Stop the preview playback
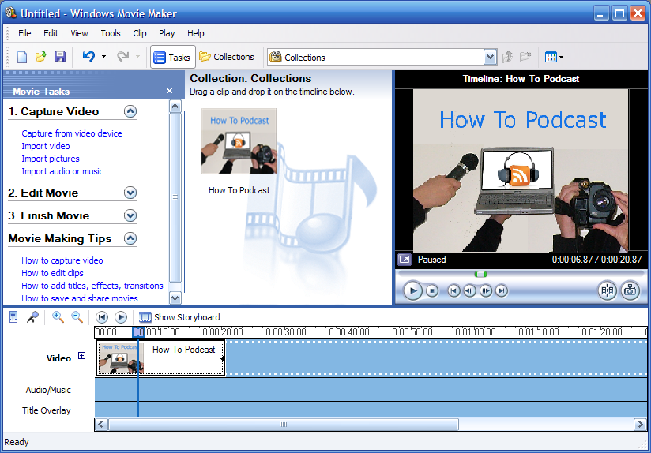 432,290
